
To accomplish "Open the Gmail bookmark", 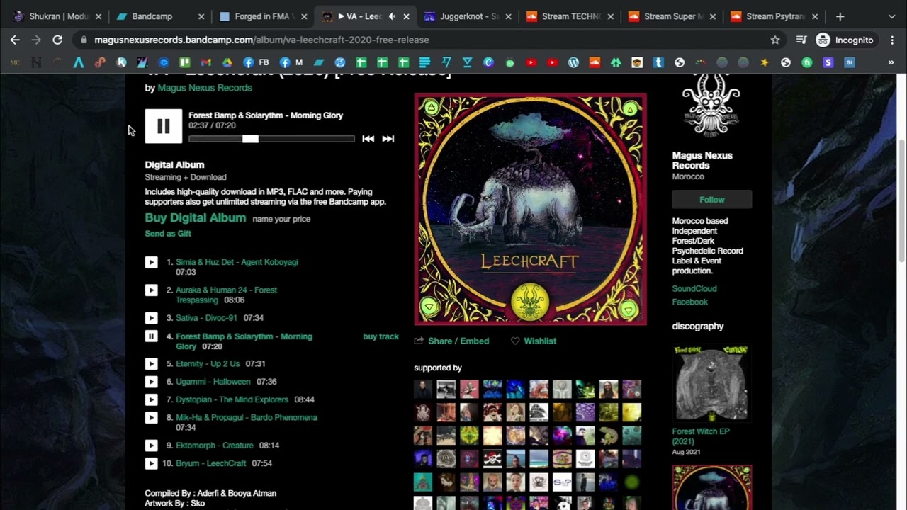I will tap(205, 62).
